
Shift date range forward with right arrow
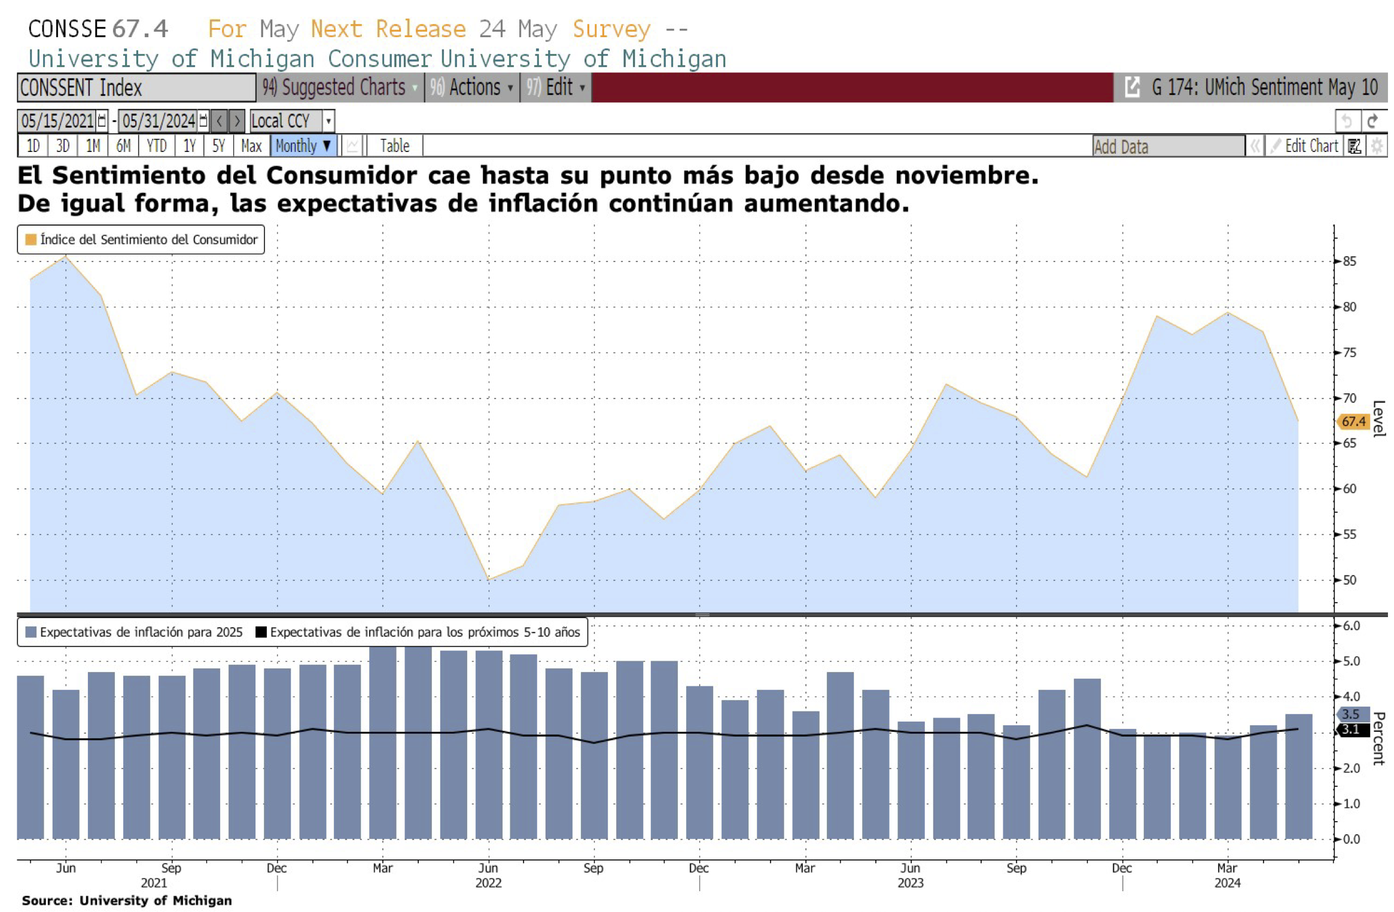coord(237,121)
